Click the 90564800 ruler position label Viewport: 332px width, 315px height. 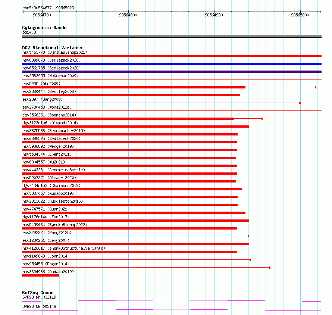(128, 15)
